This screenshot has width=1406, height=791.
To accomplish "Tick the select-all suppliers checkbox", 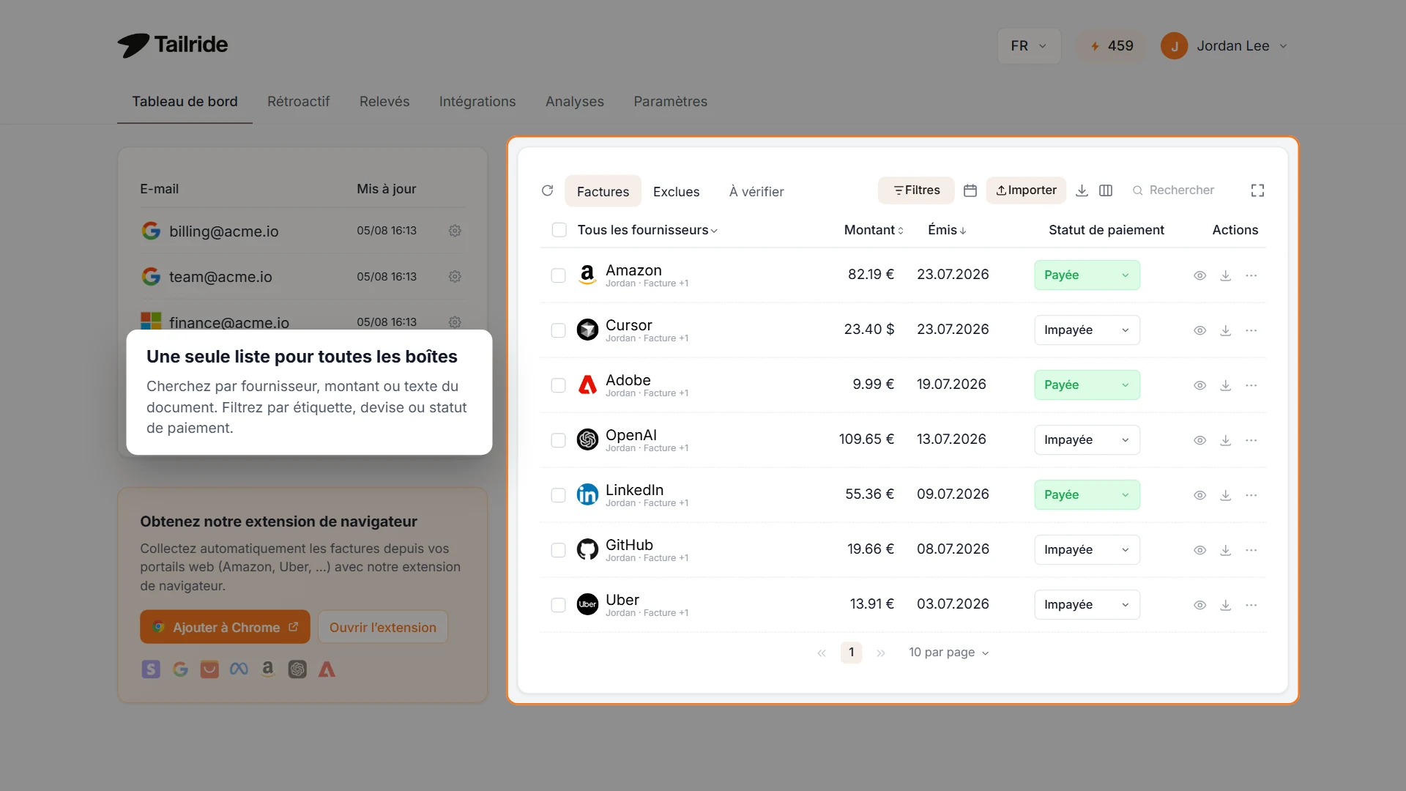I will pos(559,230).
